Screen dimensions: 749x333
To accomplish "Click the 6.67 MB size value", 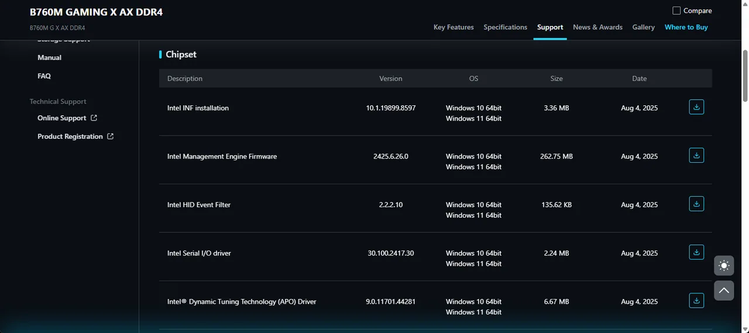I will coord(556,302).
